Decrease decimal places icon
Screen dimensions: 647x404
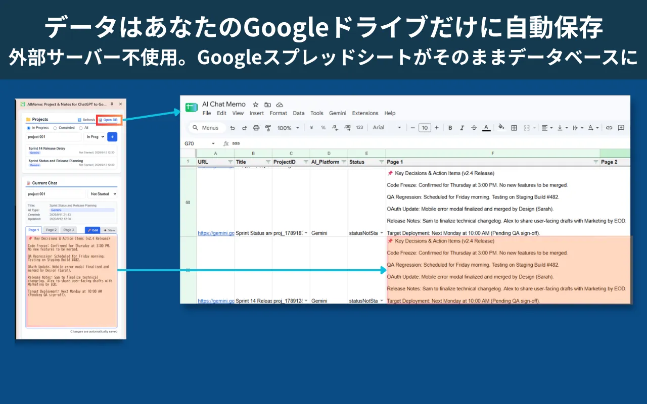click(335, 128)
